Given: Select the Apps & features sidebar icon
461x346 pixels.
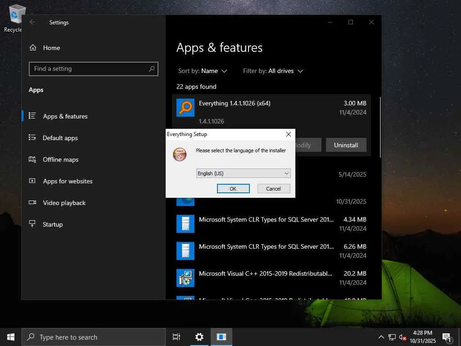Looking at the screenshot, I should 32,116.
